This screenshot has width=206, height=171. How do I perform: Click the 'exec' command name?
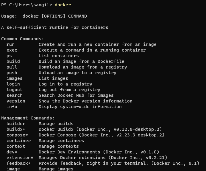pyautogui.click(x=12, y=50)
